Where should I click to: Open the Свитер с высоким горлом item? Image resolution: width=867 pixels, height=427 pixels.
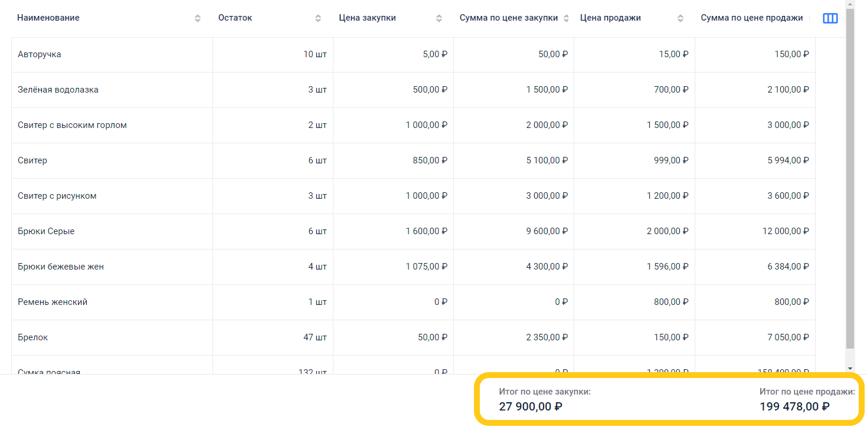(72, 125)
